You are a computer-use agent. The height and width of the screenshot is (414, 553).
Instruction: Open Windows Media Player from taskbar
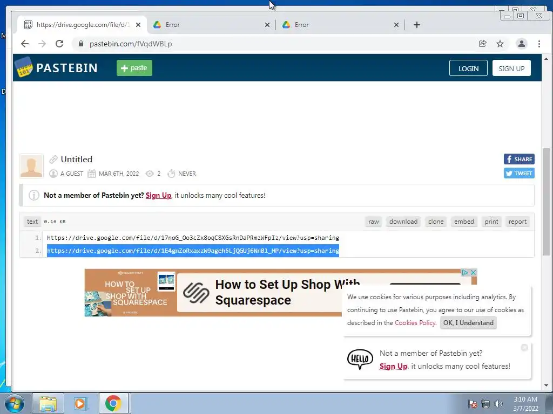click(x=80, y=403)
